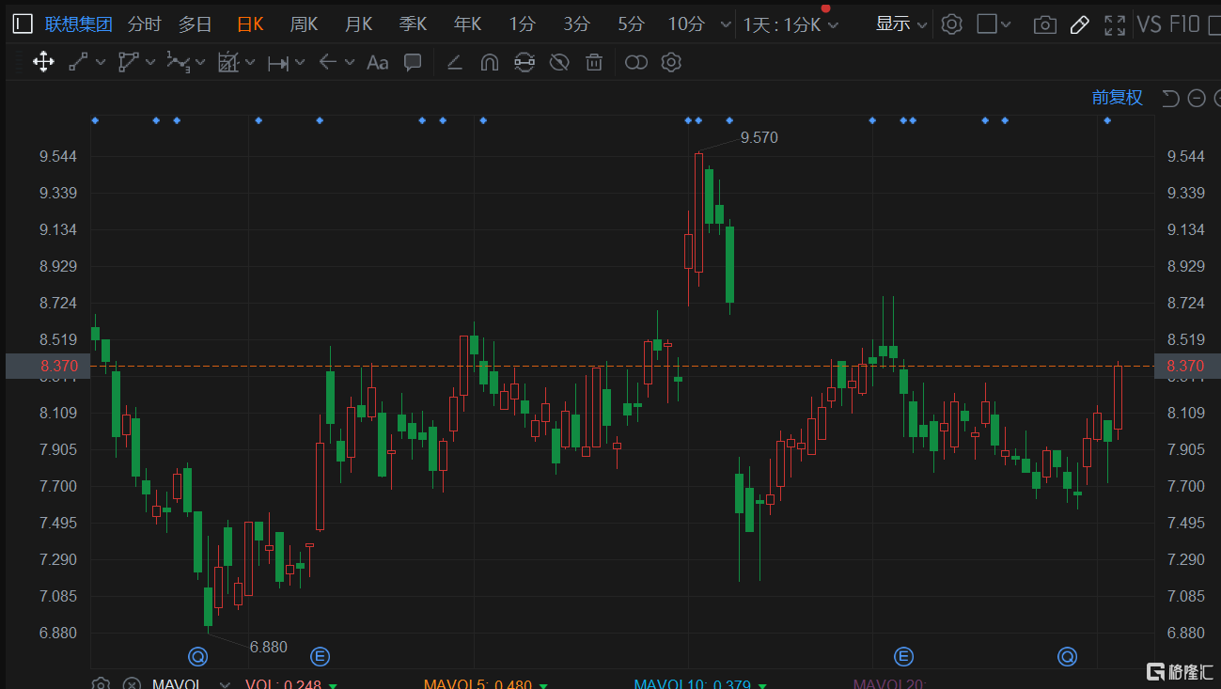Select the 分时 intraday tab
This screenshot has width=1221, height=689.
point(144,24)
